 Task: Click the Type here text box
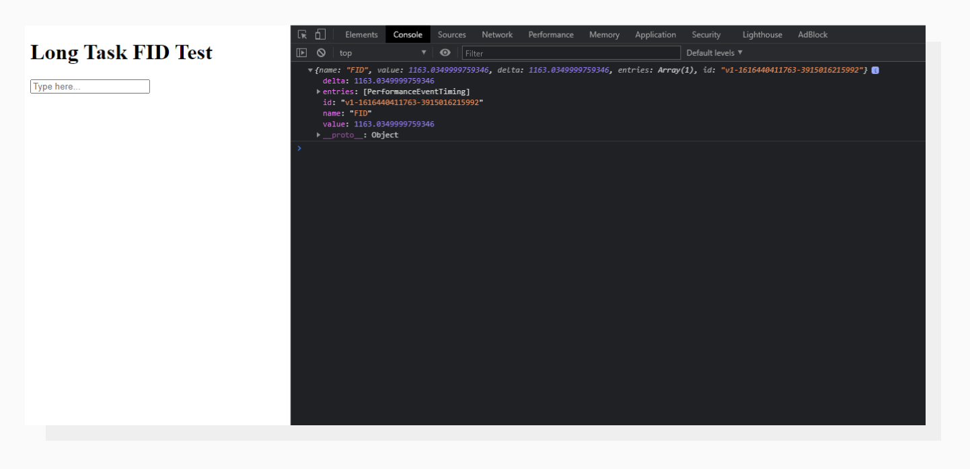point(91,86)
